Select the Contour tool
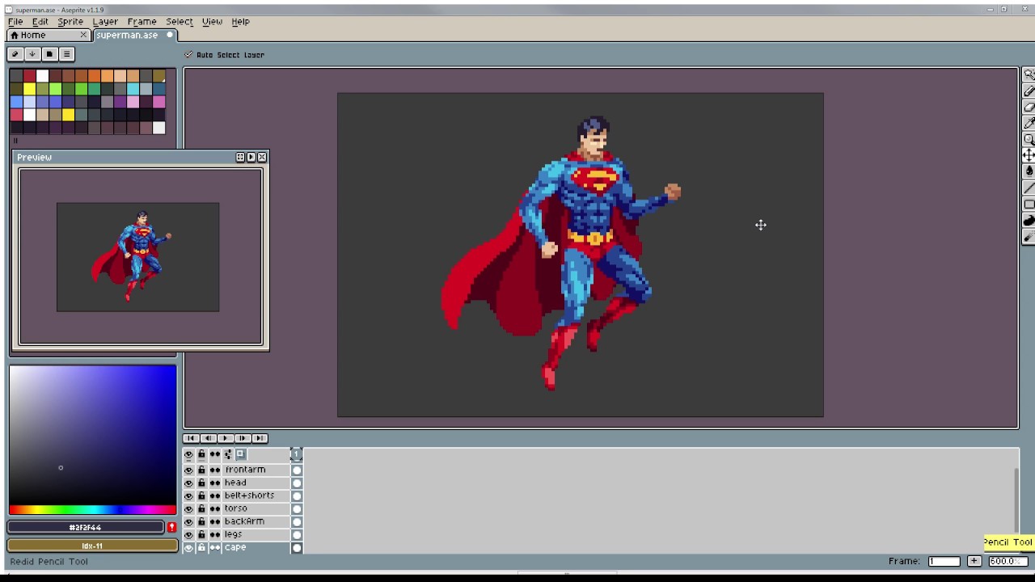The width and height of the screenshot is (1035, 582). tap(1029, 220)
